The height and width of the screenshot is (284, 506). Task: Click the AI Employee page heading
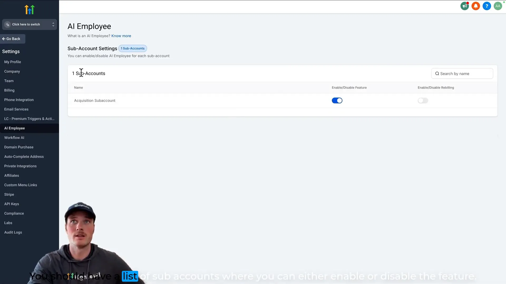[89, 26]
